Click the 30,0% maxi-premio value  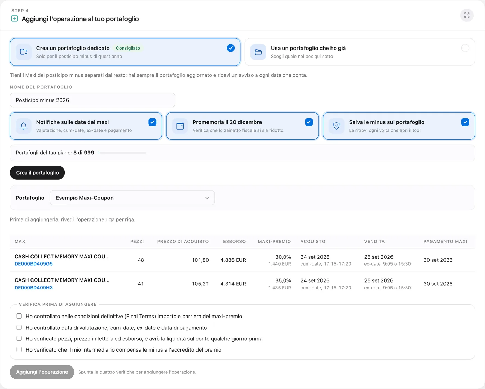tap(283, 257)
